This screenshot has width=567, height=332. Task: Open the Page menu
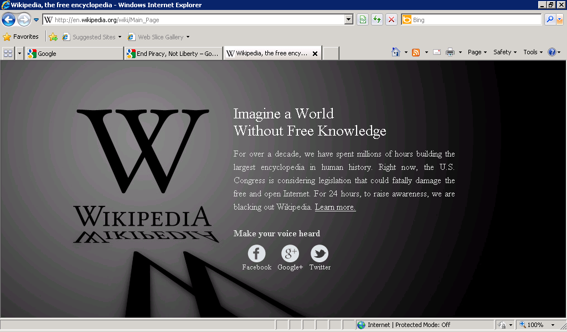pyautogui.click(x=477, y=52)
